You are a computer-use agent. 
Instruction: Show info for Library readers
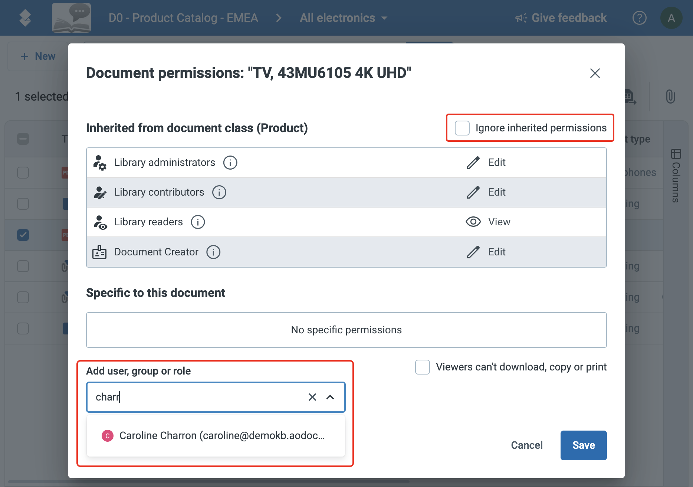[198, 222]
